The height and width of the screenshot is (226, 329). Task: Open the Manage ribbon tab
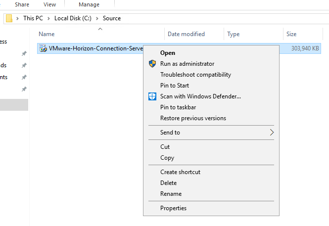(89, 4)
